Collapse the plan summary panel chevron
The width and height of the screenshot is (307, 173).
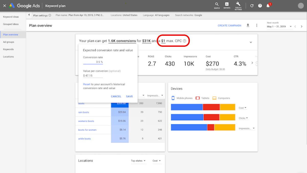251,42
